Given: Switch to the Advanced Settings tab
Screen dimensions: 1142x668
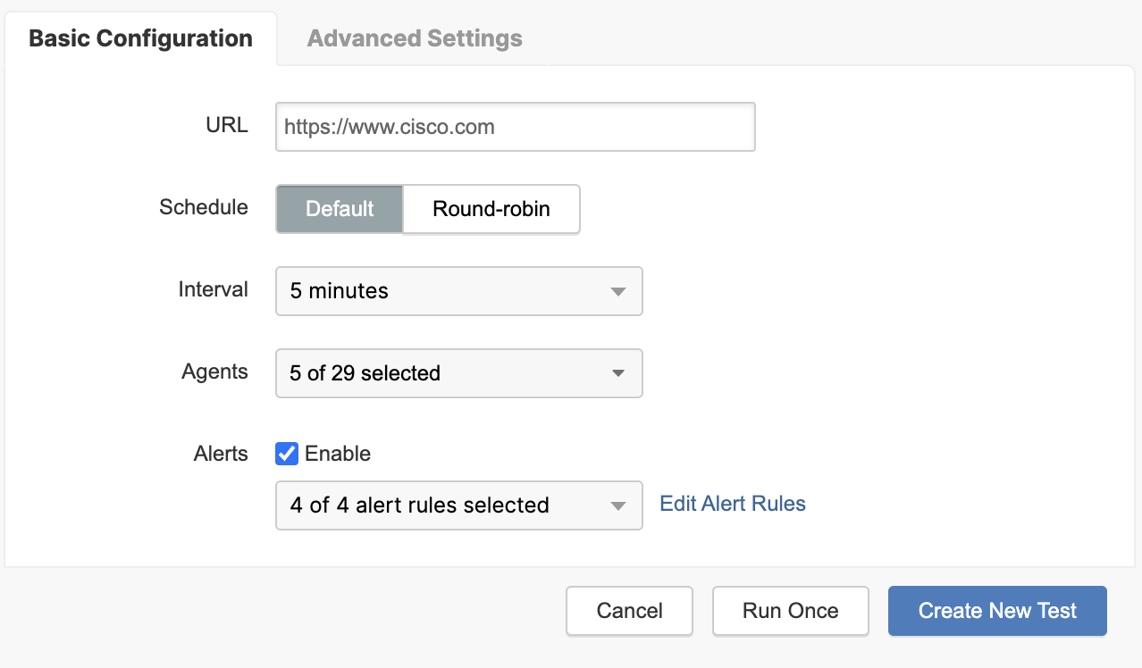Looking at the screenshot, I should click(415, 39).
